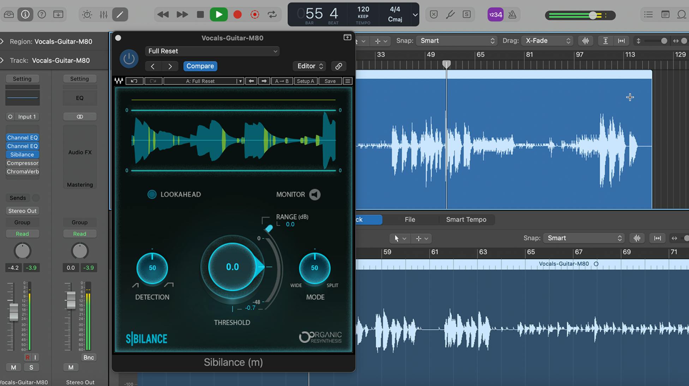Click the Bnc bounce button
689x386 pixels.
(89, 357)
